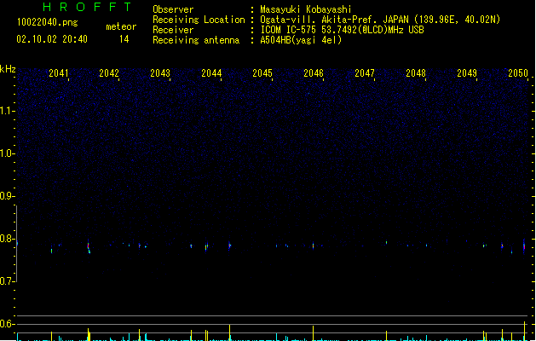Click the ICOM IC-575 receiver text
The height and width of the screenshot is (341, 536).
(x=343, y=30)
